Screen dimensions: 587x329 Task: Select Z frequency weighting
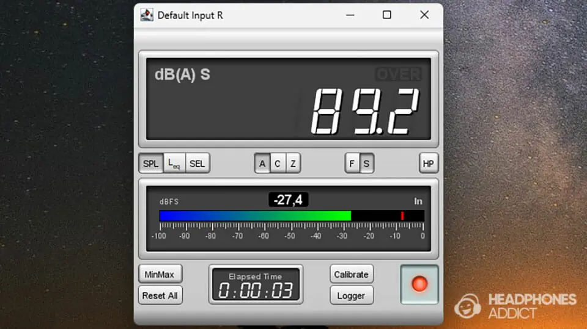coord(293,164)
